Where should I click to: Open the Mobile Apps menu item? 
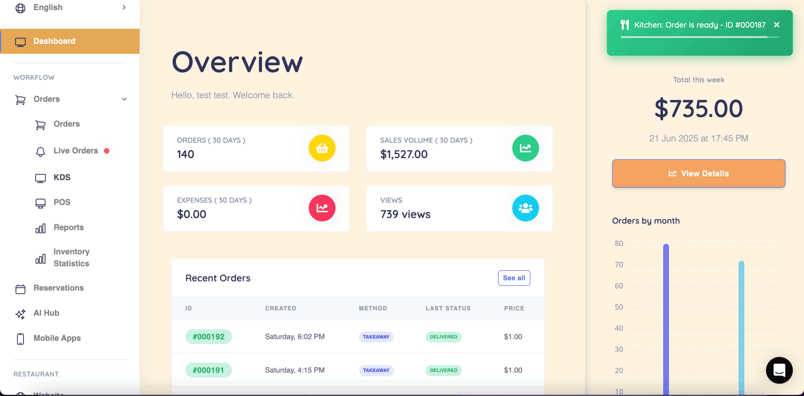(57, 338)
